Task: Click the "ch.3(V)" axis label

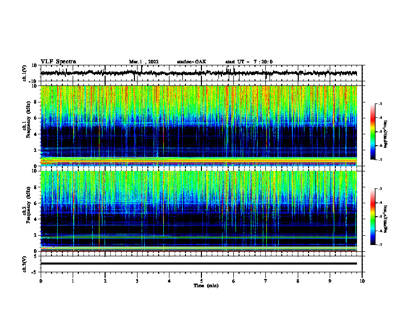Action: click(24, 265)
